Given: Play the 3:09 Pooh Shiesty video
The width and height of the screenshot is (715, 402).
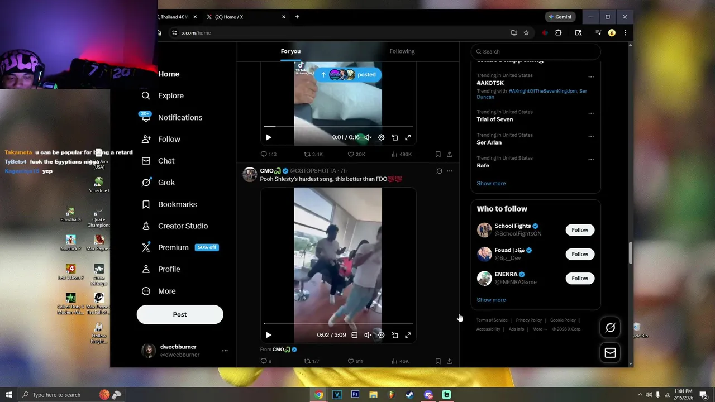Looking at the screenshot, I should (x=269, y=335).
